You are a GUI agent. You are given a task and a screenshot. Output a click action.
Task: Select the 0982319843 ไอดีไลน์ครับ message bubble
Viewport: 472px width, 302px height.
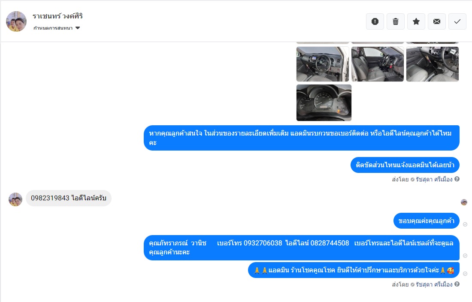(69, 198)
